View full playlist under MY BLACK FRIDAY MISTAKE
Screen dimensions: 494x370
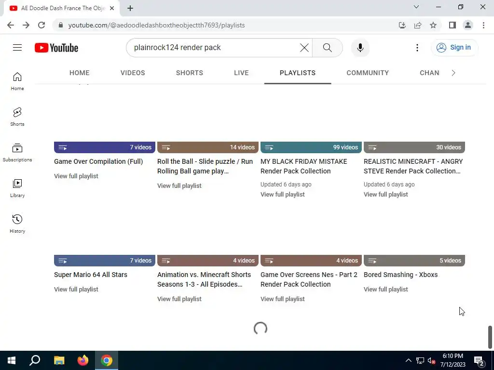tap(283, 195)
